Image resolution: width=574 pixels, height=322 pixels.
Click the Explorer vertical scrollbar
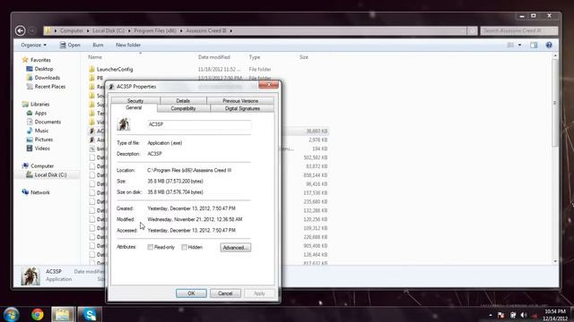point(555,102)
